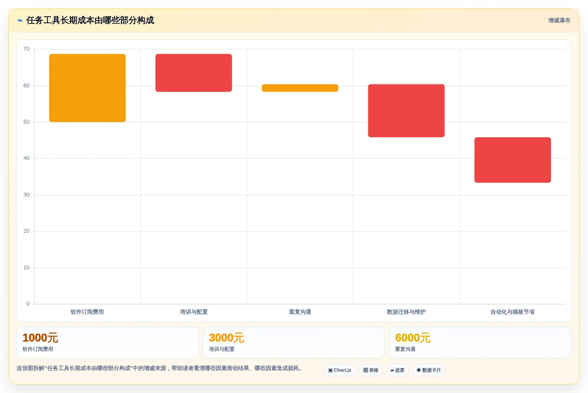Open the 6000元 重复沟通 data card
This screenshot has height=393, width=588.
click(480, 342)
